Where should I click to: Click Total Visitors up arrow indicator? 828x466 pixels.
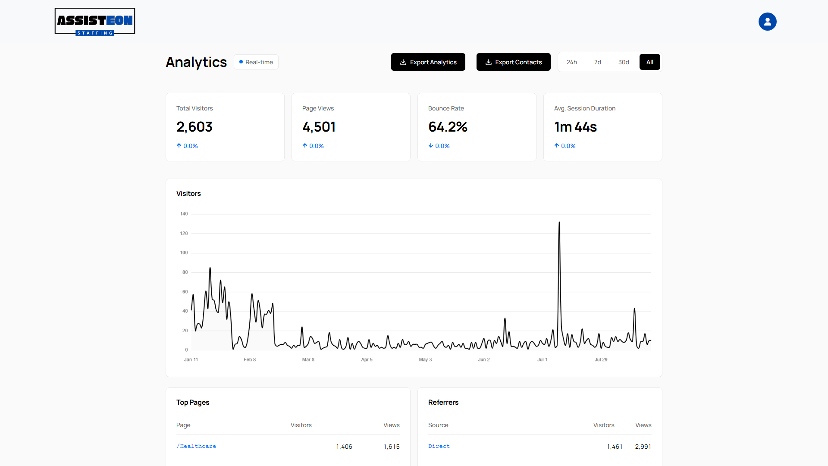pos(179,146)
